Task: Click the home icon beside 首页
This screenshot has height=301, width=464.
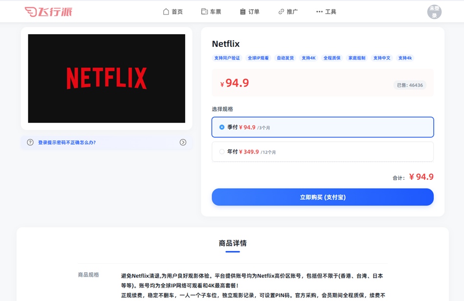Action: (166, 12)
